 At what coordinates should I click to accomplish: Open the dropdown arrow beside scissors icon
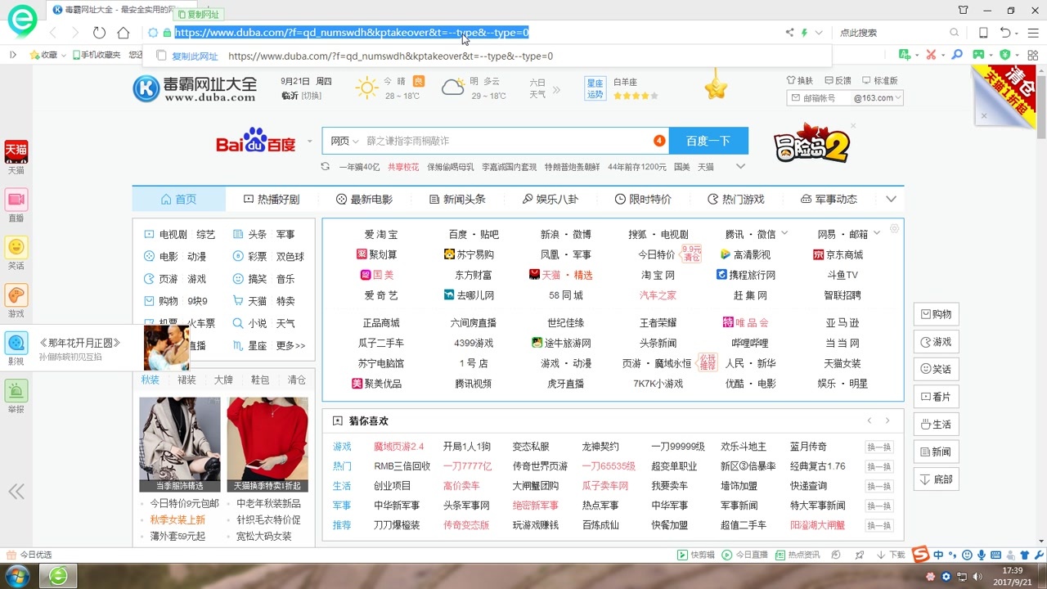tap(943, 56)
